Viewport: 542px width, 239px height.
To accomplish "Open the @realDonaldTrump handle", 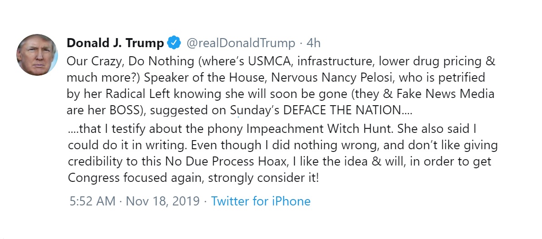I will click(x=241, y=43).
